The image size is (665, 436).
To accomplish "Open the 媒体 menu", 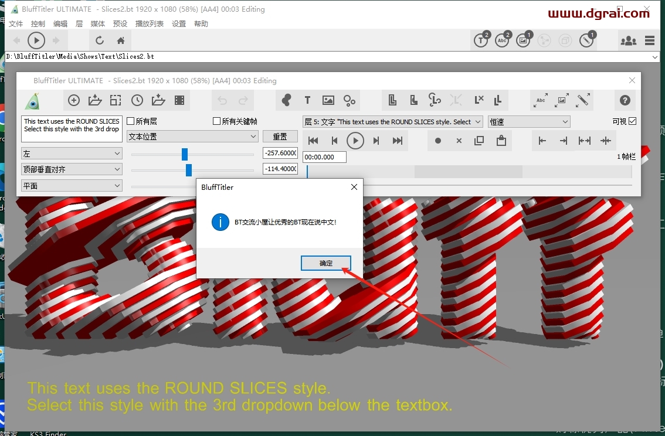I will (97, 23).
